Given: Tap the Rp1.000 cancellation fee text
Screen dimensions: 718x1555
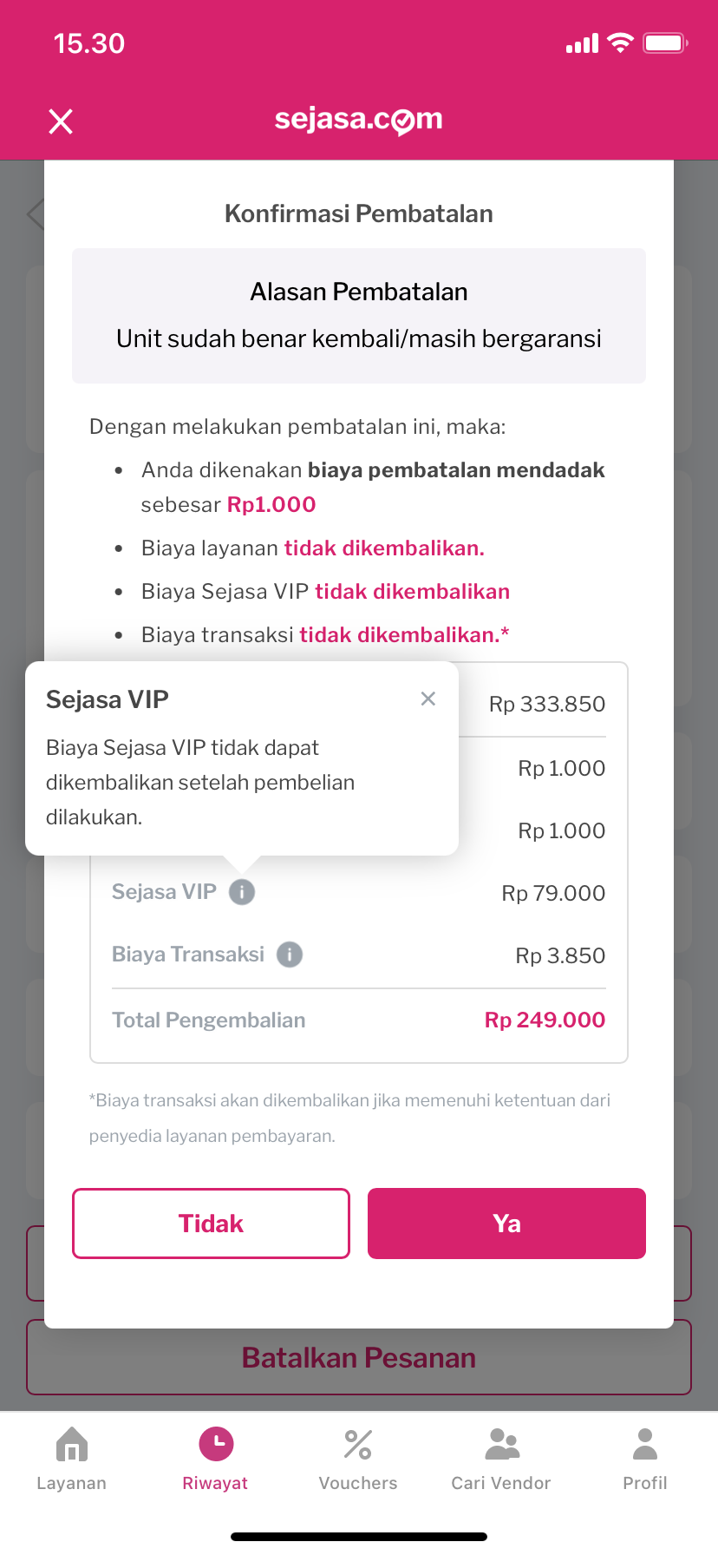Looking at the screenshot, I should tap(271, 505).
